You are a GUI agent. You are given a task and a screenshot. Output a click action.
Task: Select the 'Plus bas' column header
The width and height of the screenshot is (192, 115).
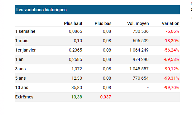(103, 23)
